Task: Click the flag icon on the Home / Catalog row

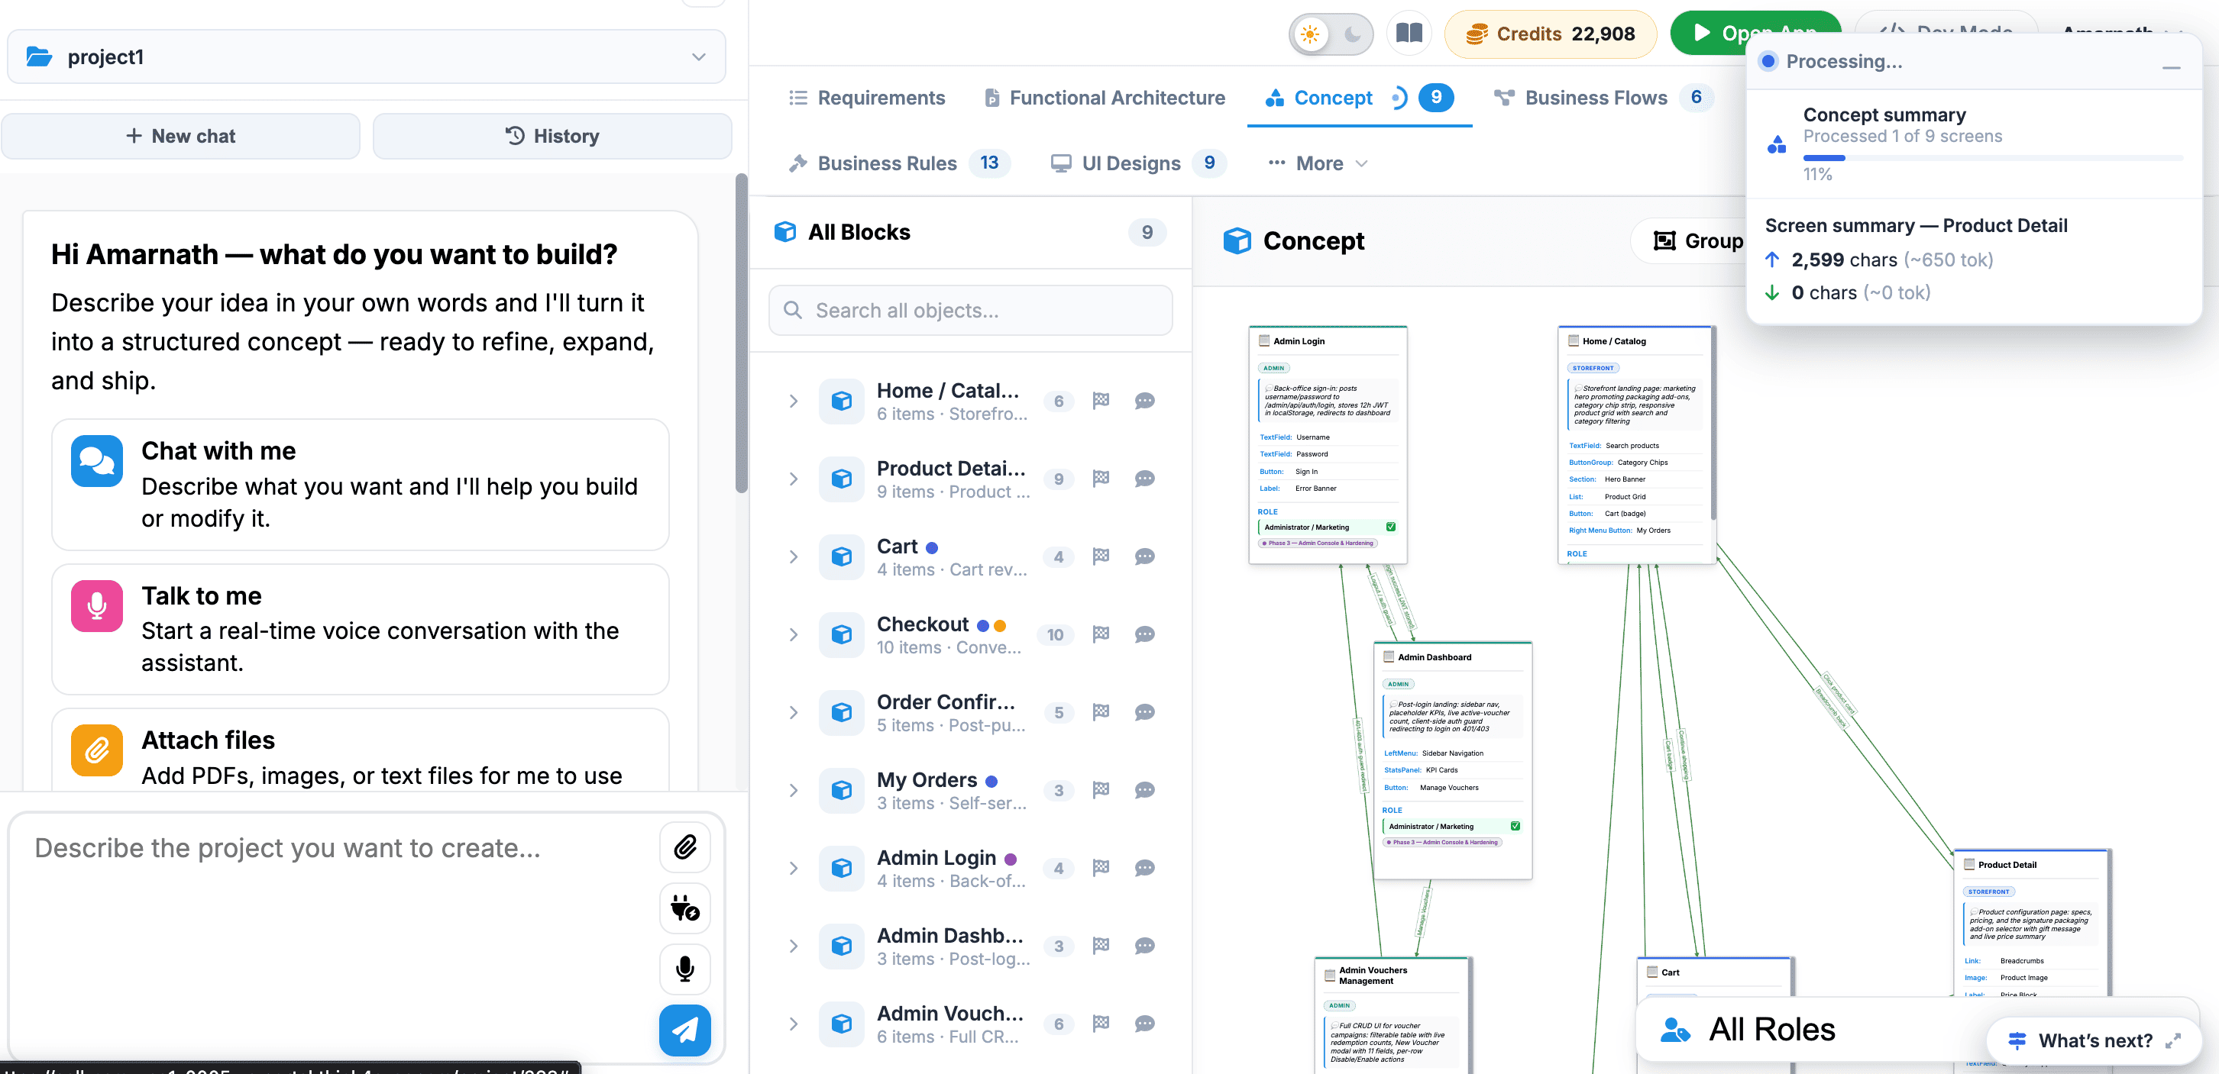Action: tap(1101, 401)
